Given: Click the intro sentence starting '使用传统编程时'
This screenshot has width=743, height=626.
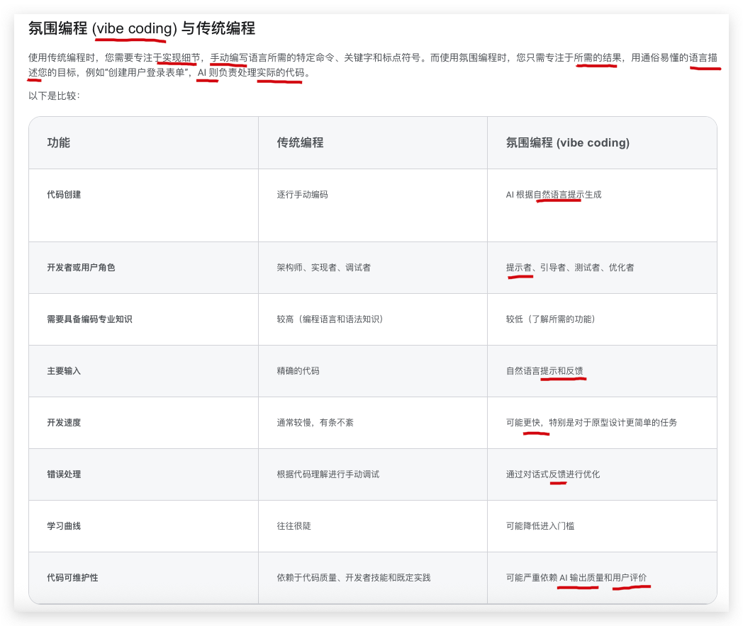Looking at the screenshot, I should coord(372,65).
